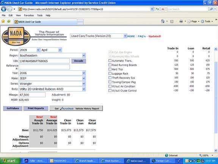Click the Live Search magnifier icon

[211, 9]
